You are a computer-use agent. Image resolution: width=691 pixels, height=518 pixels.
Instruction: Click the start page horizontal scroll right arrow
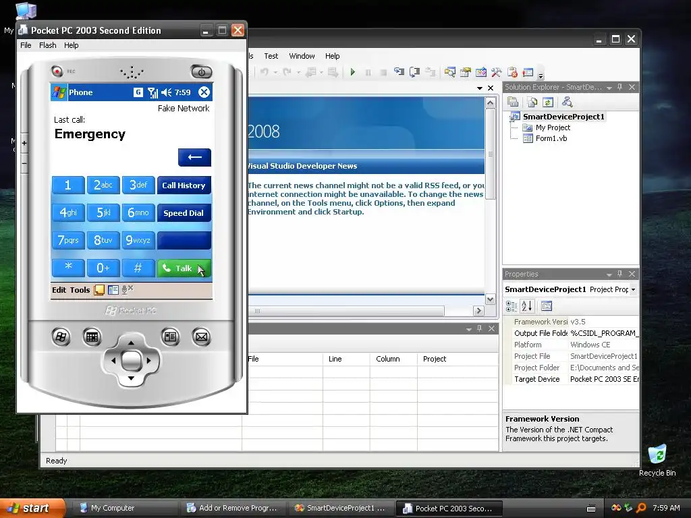pos(479,310)
